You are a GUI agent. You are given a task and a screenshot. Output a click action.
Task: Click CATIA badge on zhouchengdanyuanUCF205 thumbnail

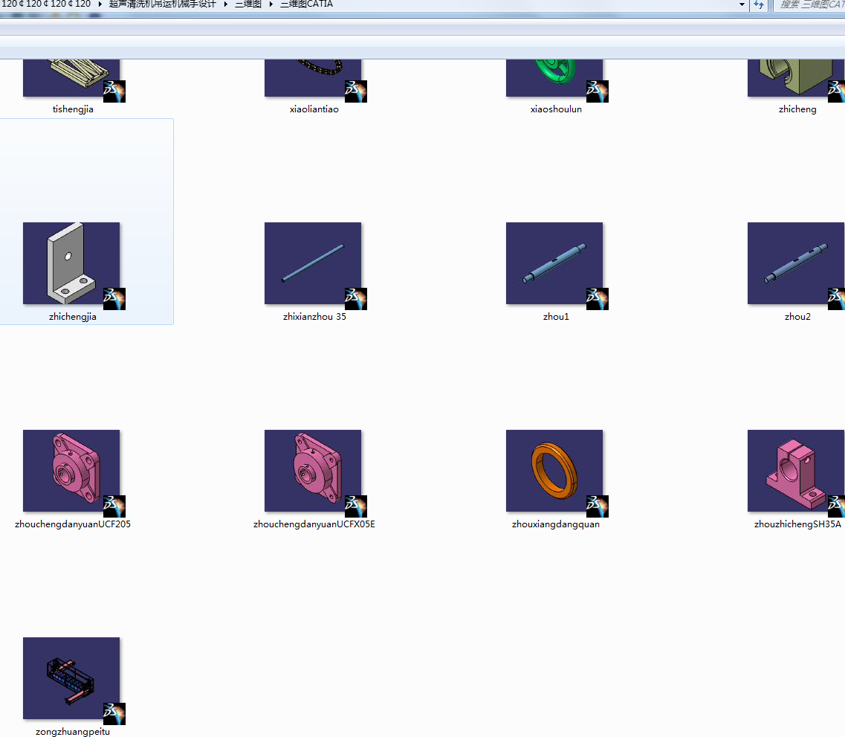pyautogui.click(x=114, y=506)
